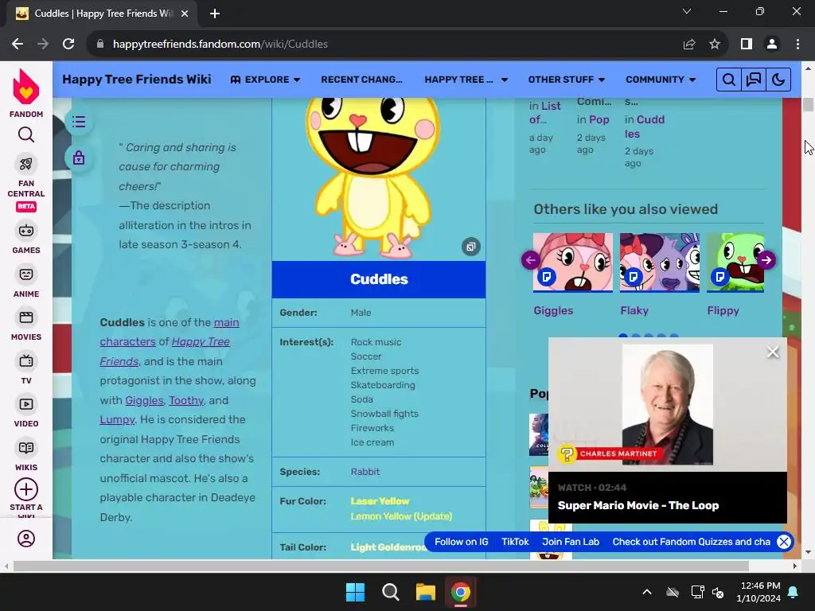The image size is (815, 611).
Task: Open the Windows Start menu
Action: point(356,592)
